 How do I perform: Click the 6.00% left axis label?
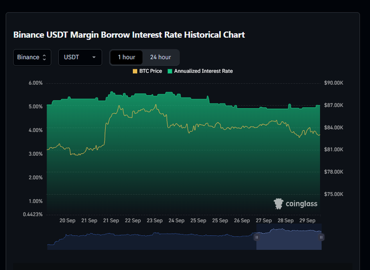(35, 83)
